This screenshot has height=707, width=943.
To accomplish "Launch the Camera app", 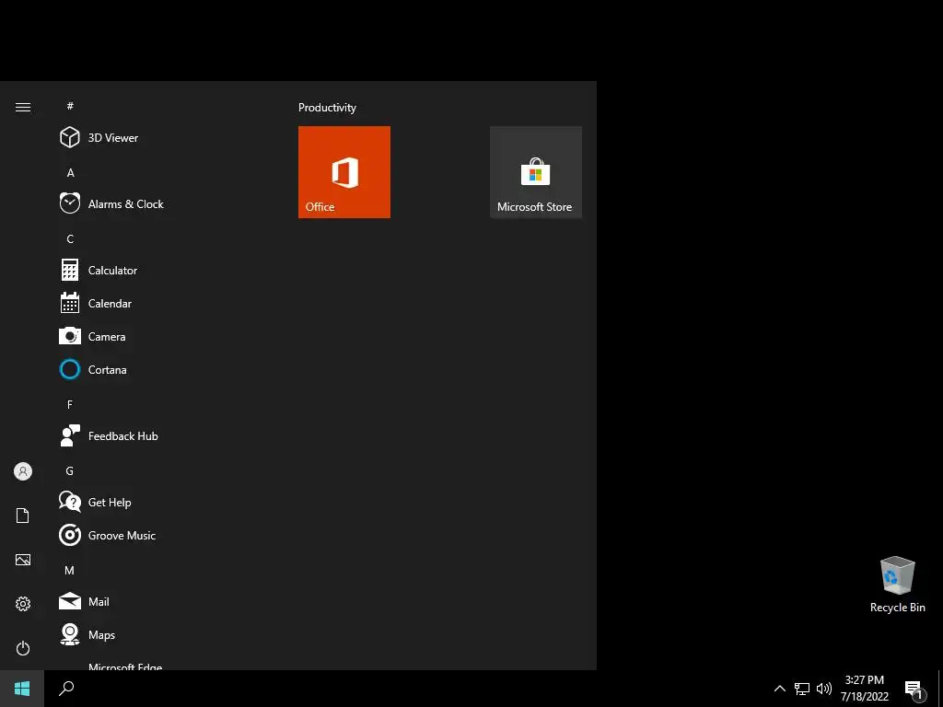I will (93, 337).
